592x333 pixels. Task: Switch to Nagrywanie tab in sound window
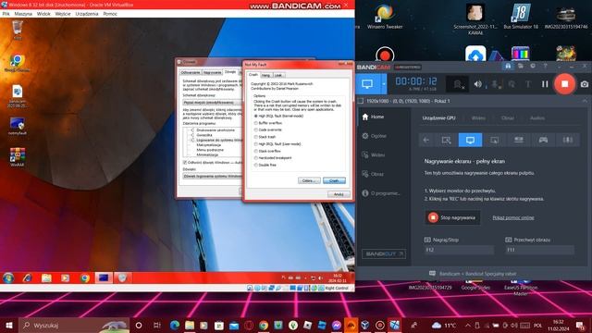[212, 72]
